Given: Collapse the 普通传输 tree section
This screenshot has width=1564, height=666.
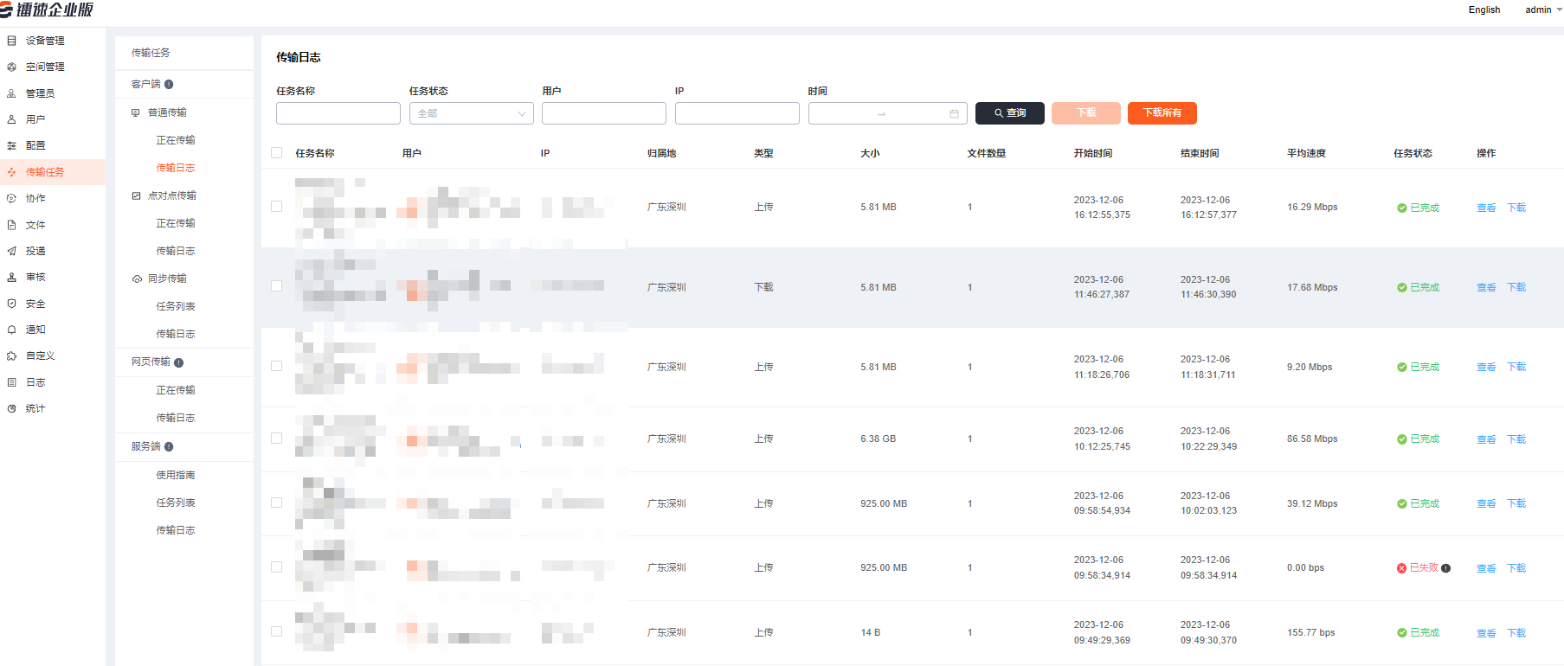Looking at the screenshot, I should coord(136,112).
